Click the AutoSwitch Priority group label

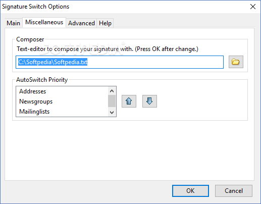[x=42, y=80]
